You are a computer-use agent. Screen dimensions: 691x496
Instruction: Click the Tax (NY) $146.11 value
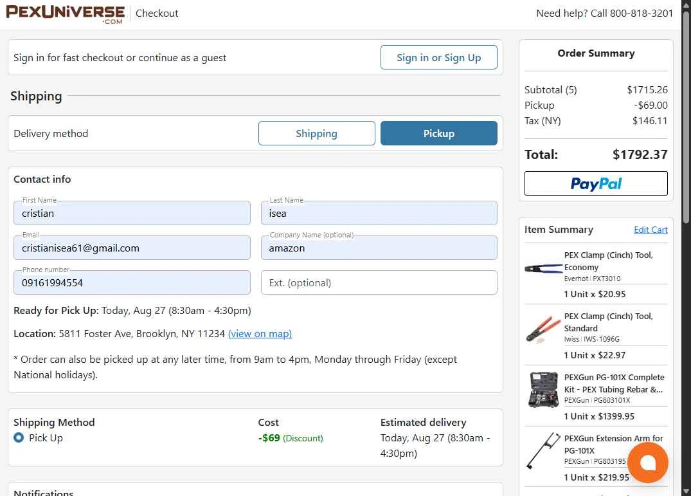[x=650, y=121]
